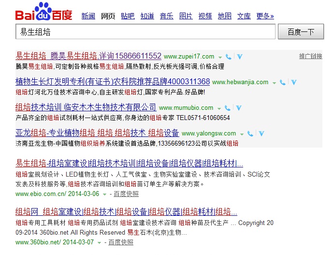The height and width of the screenshot is (255, 334).
Task: Open result 组培网_组培室建设|组培技术
Action: 126,212
